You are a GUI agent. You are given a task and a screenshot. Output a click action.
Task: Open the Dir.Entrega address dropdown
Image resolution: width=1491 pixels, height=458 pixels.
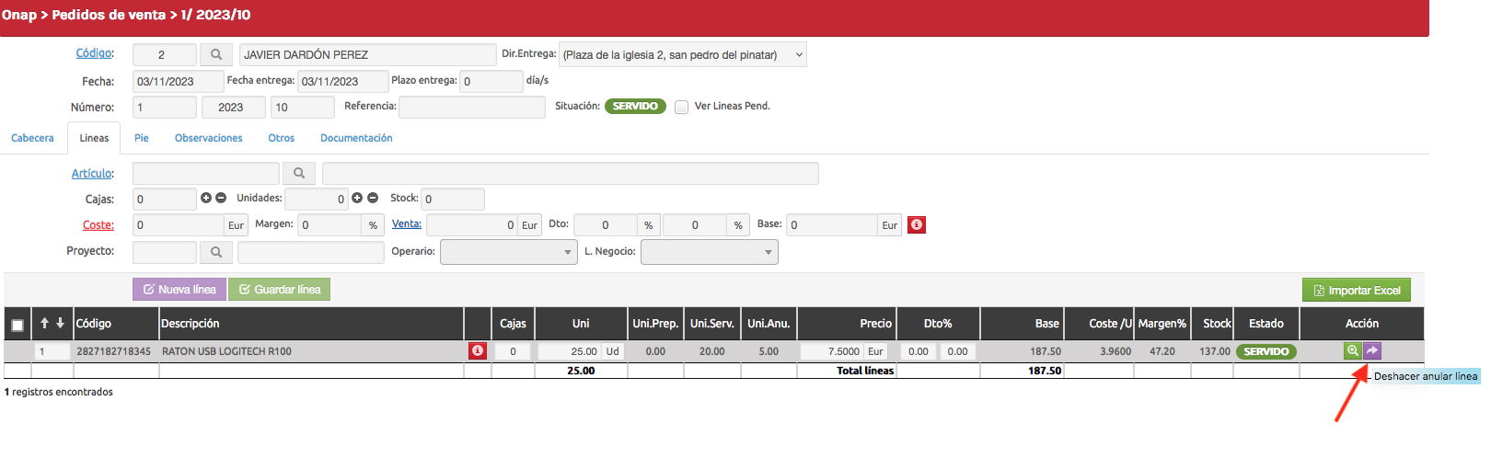682,55
